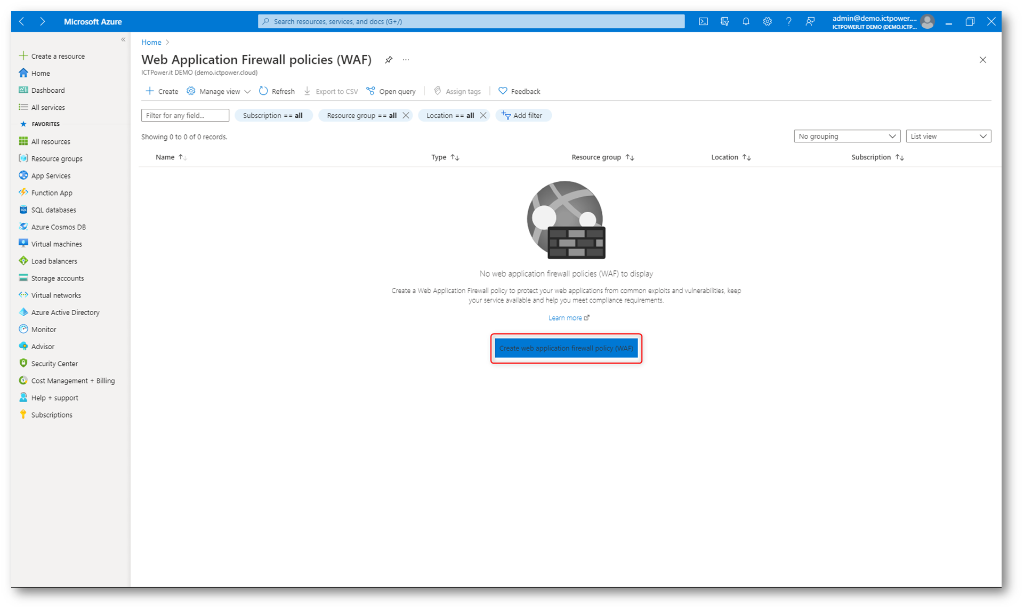The height and width of the screenshot is (610, 1024).
Task: Expand the No grouping dropdown
Action: tap(847, 136)
